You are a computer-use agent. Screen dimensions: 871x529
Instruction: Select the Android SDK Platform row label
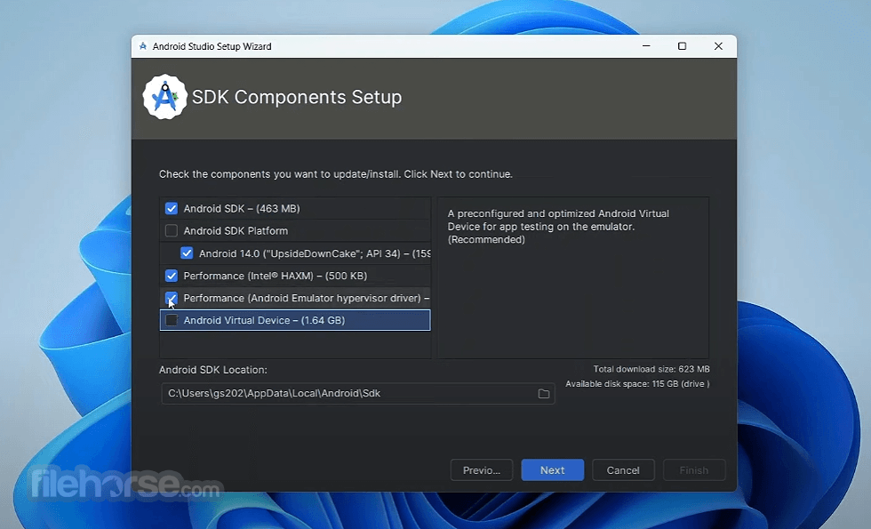236,230
